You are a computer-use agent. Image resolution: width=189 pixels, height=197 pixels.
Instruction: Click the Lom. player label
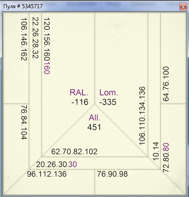tap(108, 92)
